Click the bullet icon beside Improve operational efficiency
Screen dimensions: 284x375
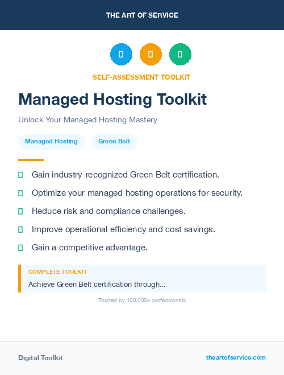coord(20,229)
